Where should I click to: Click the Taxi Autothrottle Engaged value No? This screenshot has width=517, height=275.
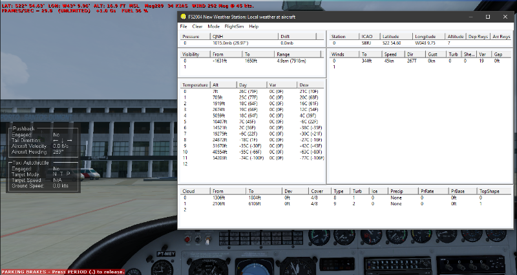click(56, 168)
